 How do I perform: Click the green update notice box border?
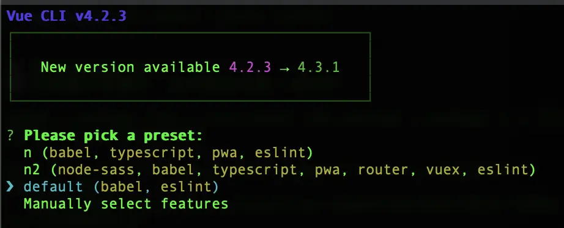pos(190,33)
